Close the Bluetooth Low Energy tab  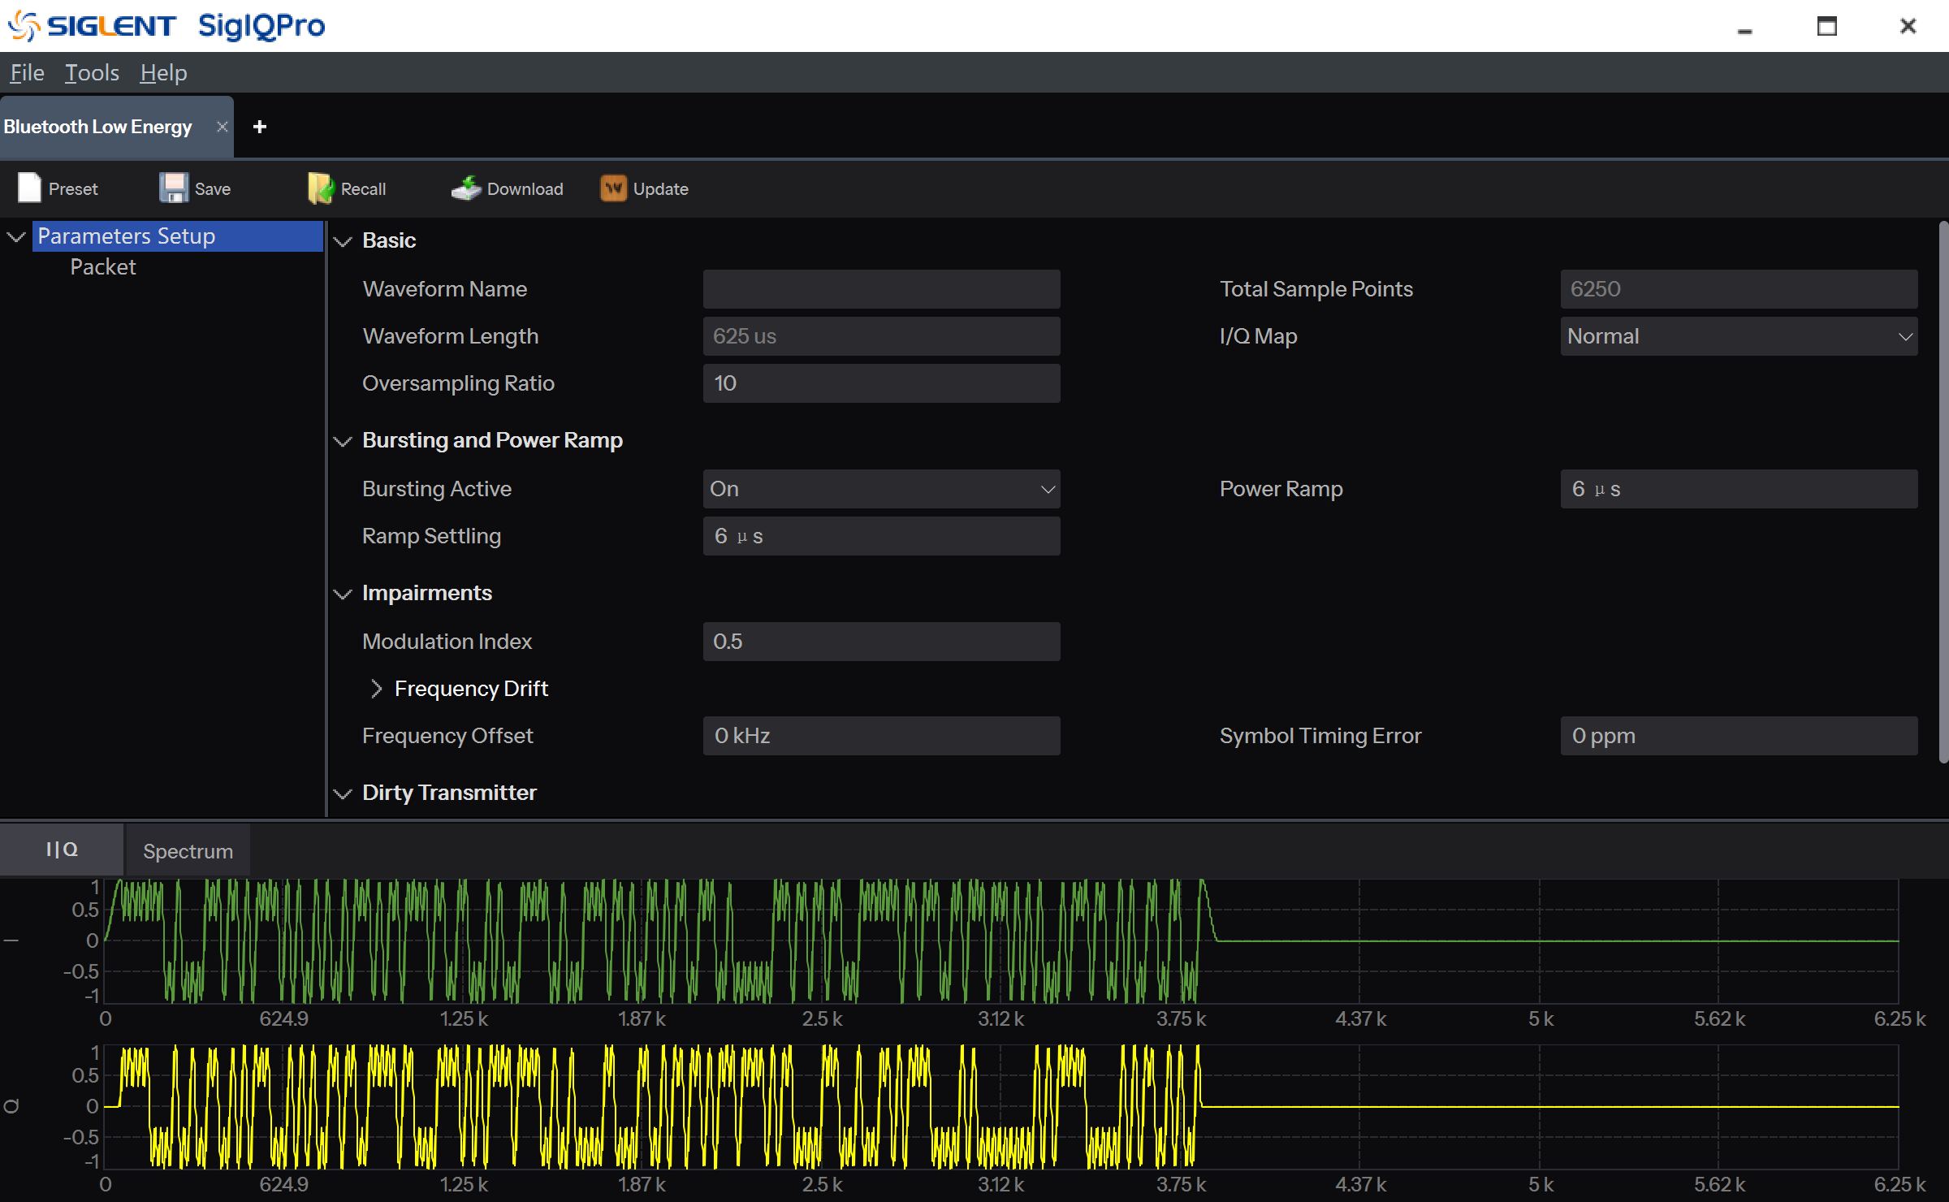point(222,127)
